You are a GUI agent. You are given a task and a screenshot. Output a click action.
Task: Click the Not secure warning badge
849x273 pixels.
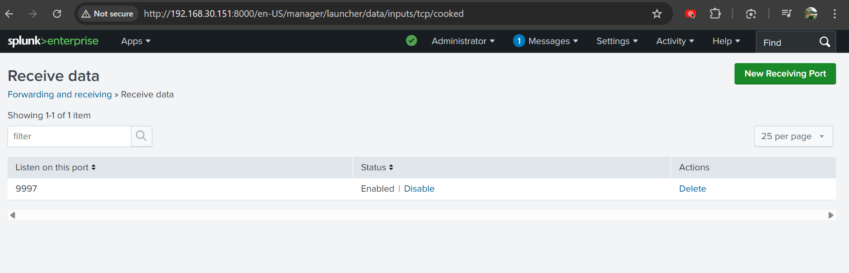click(x=108, y=14)
